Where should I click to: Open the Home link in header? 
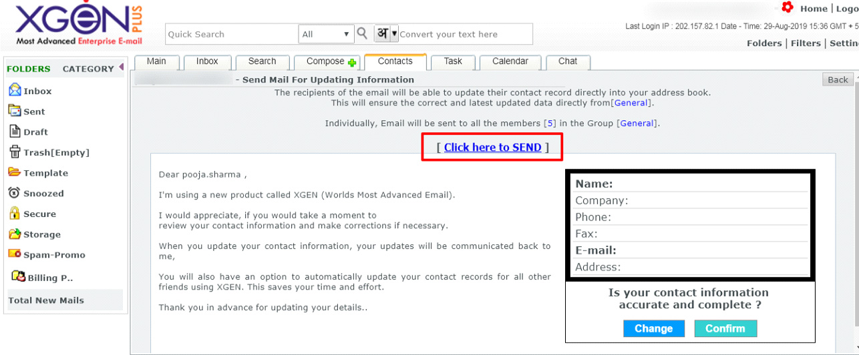point(814,9)
